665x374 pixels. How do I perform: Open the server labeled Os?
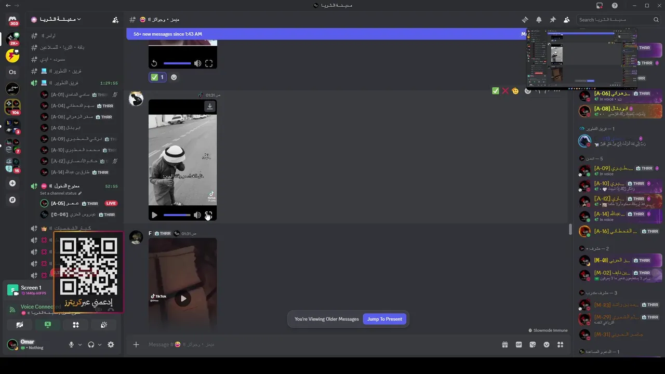(x=12, y=72)
